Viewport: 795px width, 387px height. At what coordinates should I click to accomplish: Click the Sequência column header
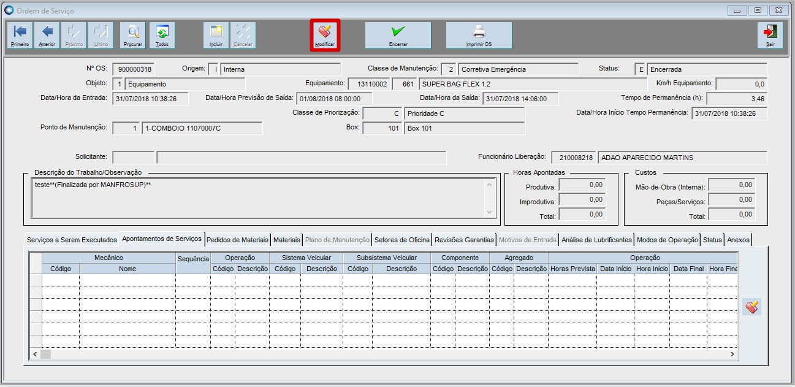[x=193, y=259]
